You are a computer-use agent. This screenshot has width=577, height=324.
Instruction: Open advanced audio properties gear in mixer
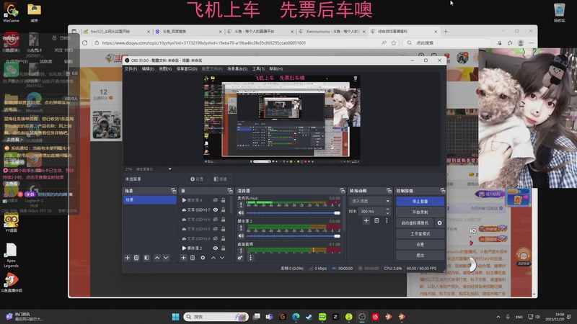pos(240,258)
